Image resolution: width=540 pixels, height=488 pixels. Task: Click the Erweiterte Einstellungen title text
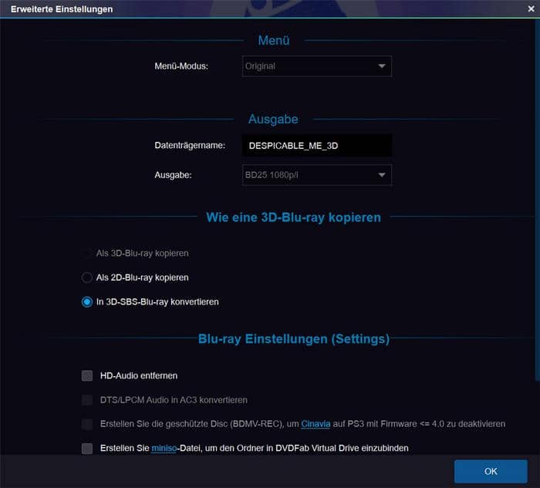click(x=62, y=9)
